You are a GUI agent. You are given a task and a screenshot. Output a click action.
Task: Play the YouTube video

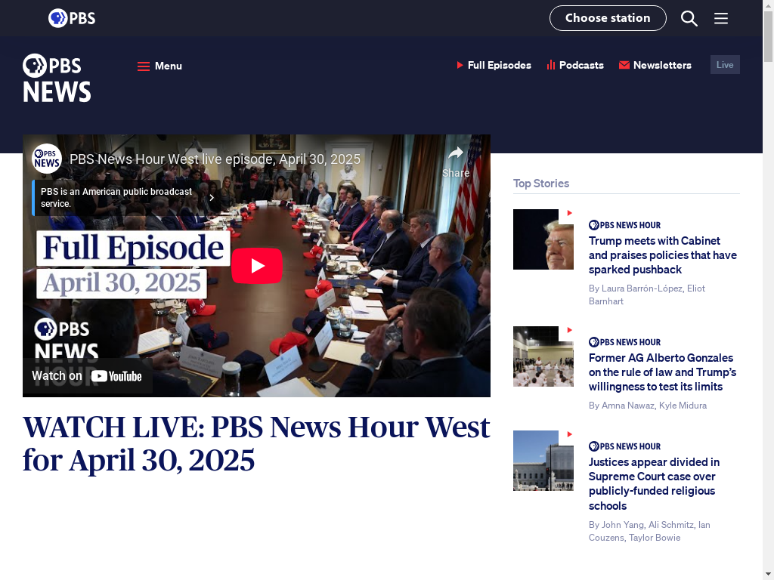click(257, 266)
